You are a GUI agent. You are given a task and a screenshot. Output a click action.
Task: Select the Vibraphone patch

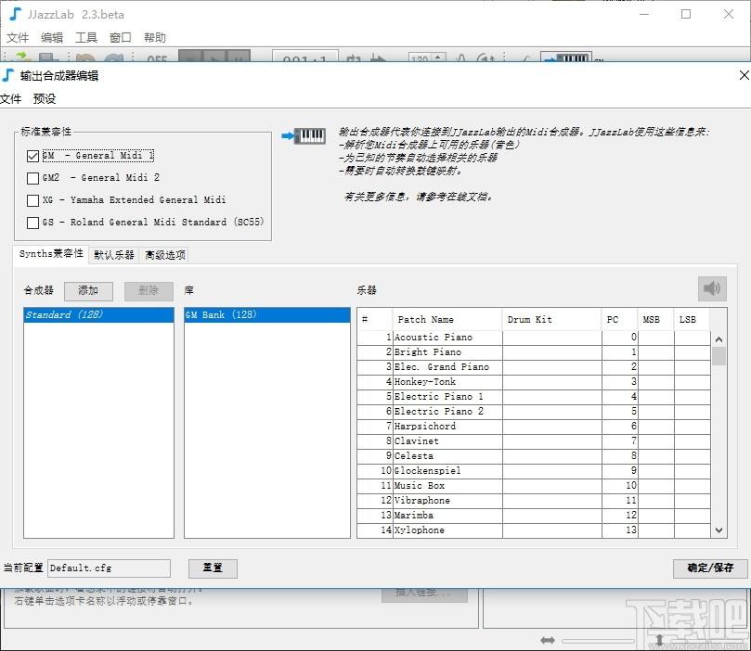click(534, 501)
